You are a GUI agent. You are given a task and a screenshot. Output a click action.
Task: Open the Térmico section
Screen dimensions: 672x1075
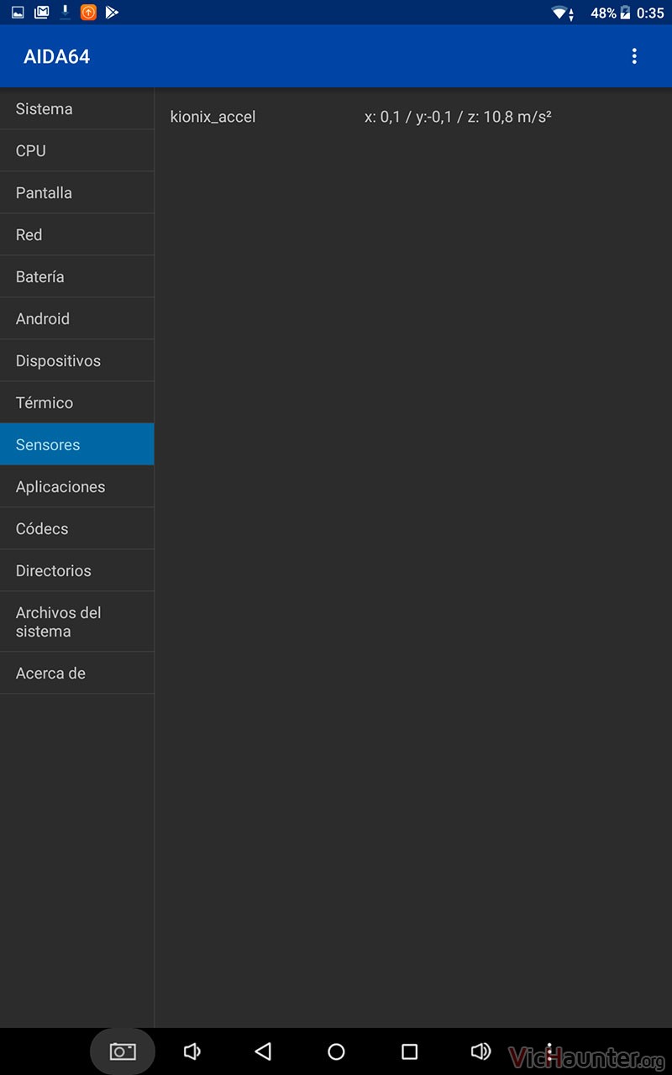(x=77, y=402)
